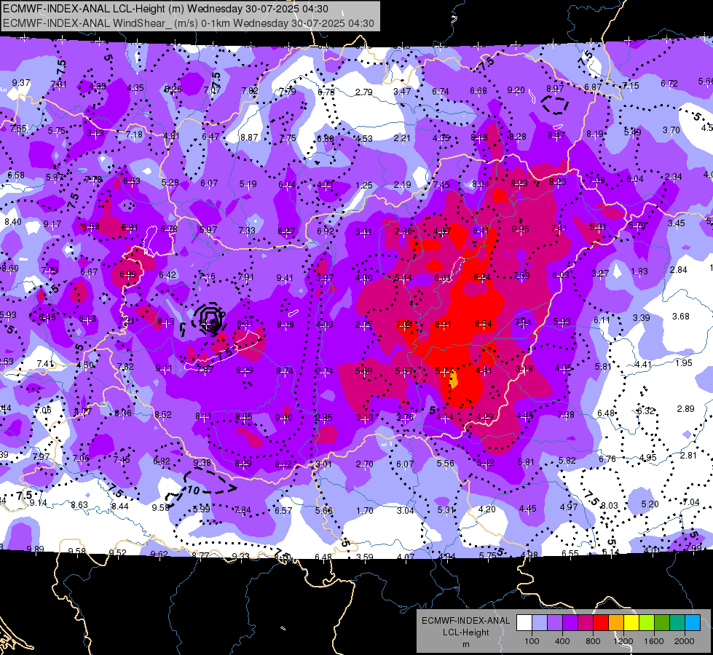This screenshot has width=713, height=655.
Task: Click the wind shear value 5.20
Action: click(x=650, y=504)
